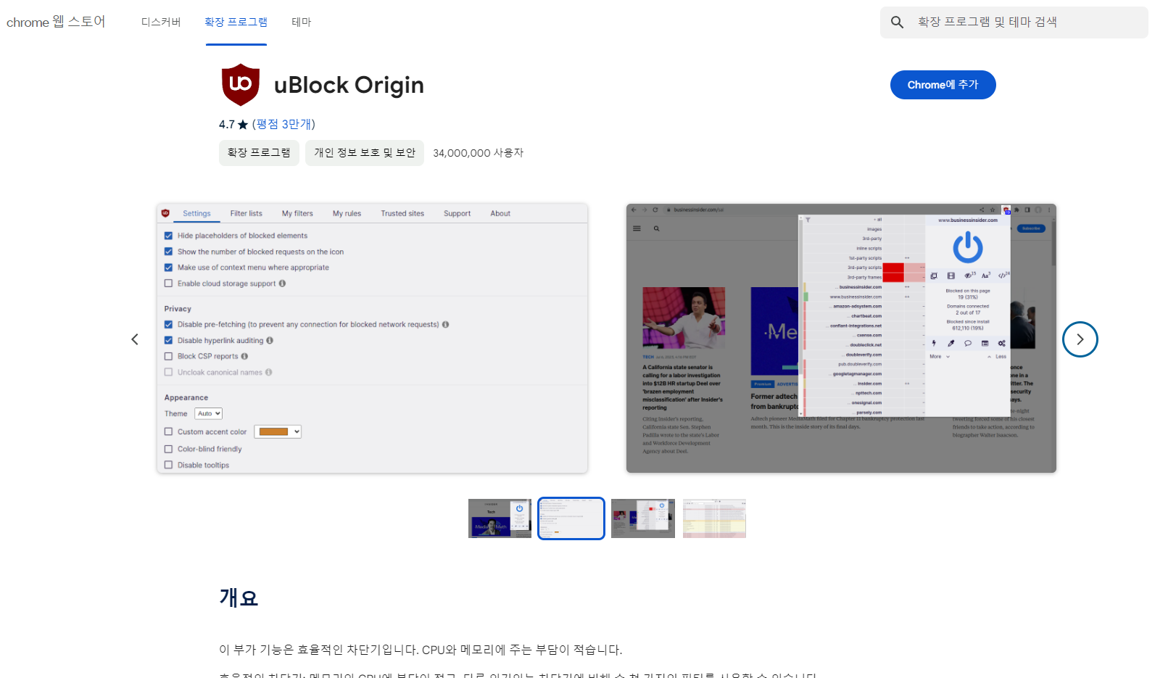Select the highlighted second carousel thumbnail
The height and width of the screenshot is (678, 1176).
click(x=571, y=518)
